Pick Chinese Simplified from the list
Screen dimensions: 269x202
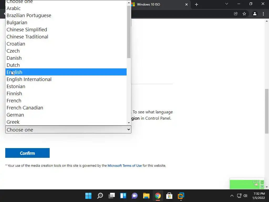click(x=66, y=29)
